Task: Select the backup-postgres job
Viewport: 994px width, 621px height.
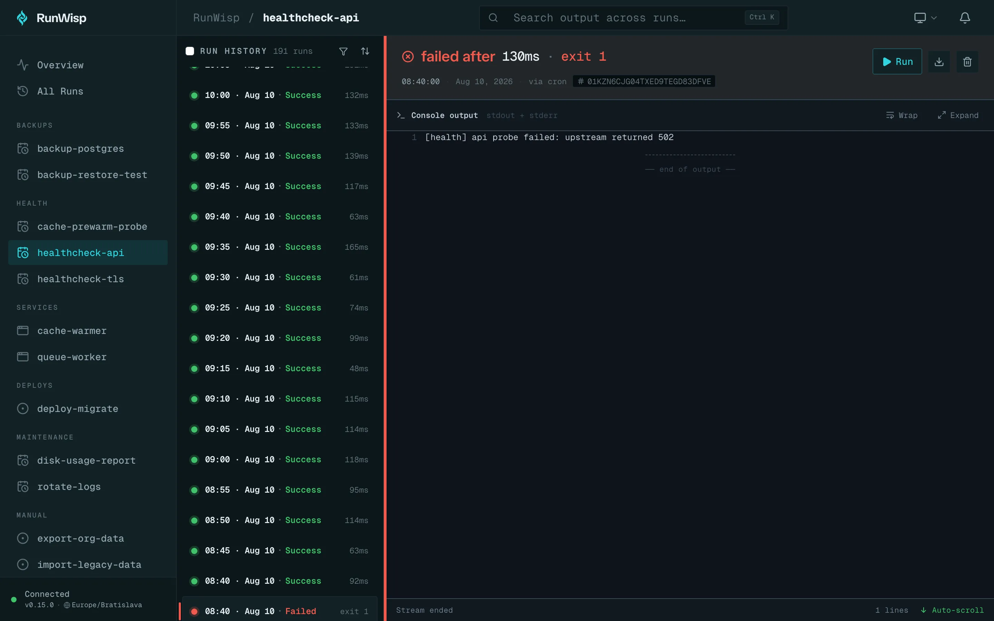Action: pyautogui.click(x=88, y=148)
